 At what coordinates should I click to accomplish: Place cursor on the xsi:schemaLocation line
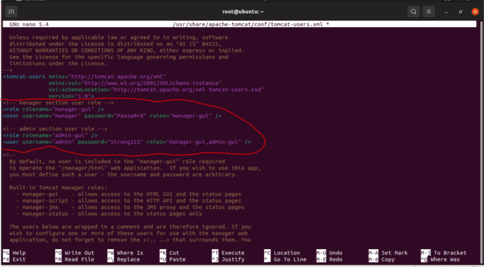(x=156, y=89)
